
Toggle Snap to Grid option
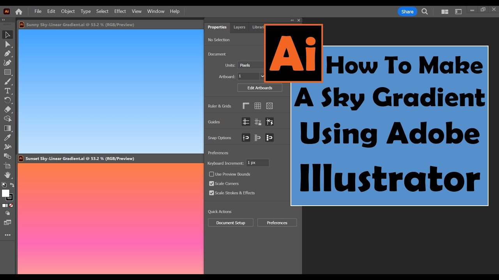pos(258,138)
